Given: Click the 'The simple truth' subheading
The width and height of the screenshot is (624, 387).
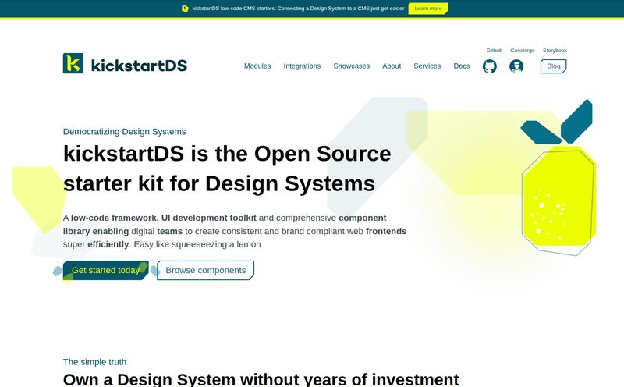Looking at the screenshot, I should pos(94,362).
